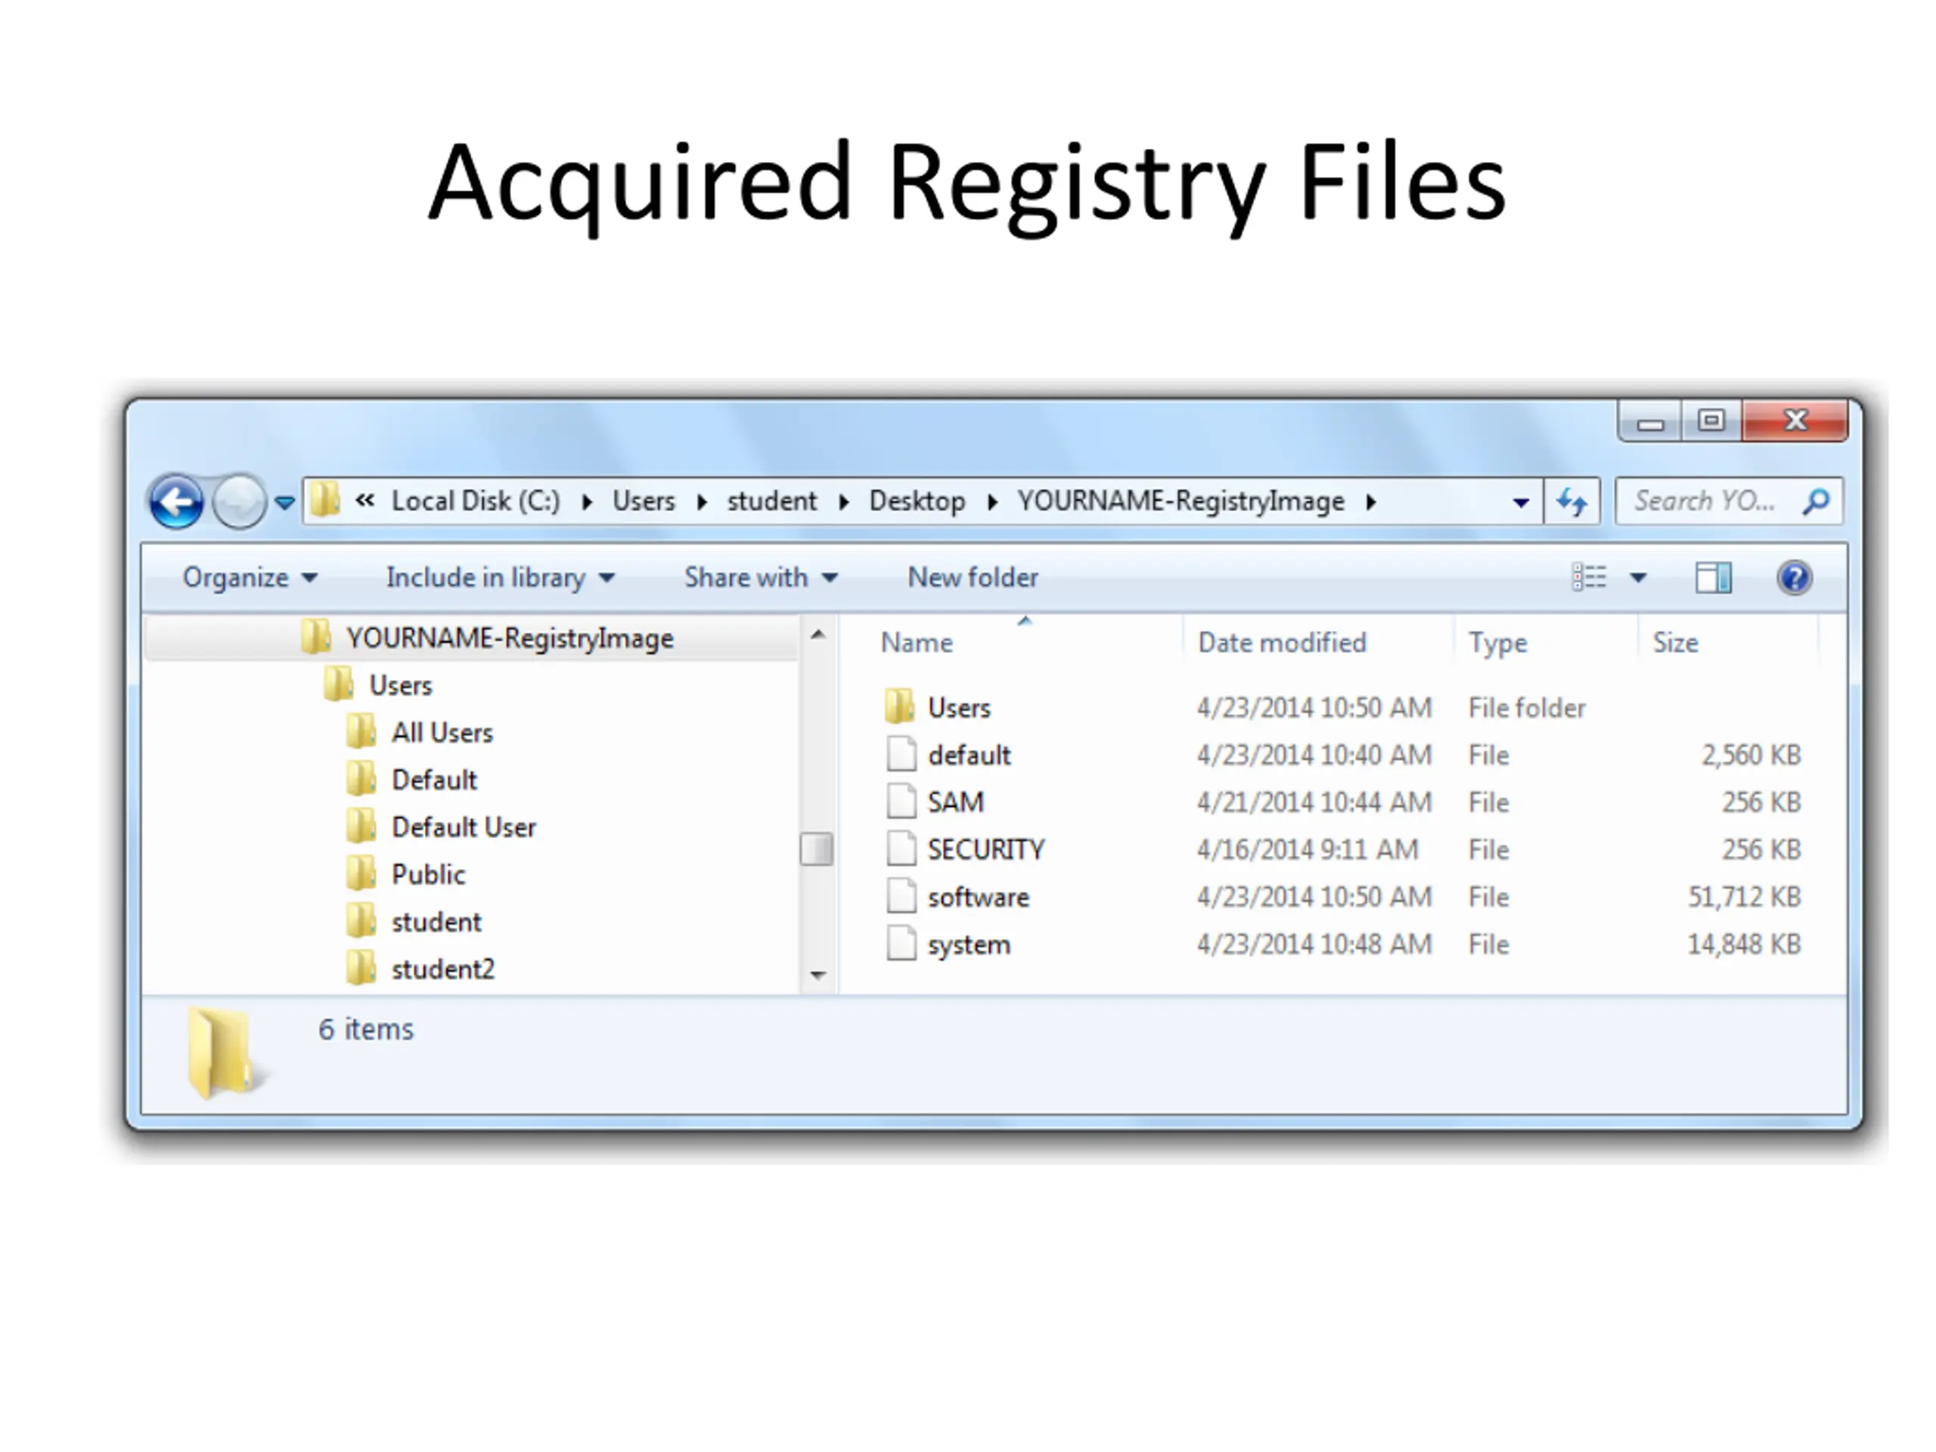Screen dimensions: 1936x1452
Task: Click the Back navigation arrow button
Action: point(177,501)
